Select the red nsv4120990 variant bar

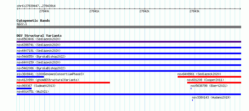tap(63, 83)
